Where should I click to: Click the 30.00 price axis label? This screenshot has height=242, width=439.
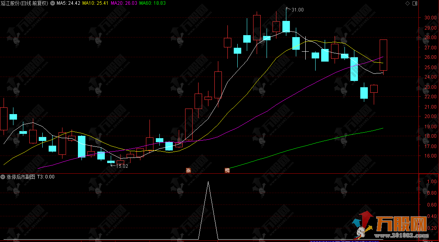[x=430, y=18]
